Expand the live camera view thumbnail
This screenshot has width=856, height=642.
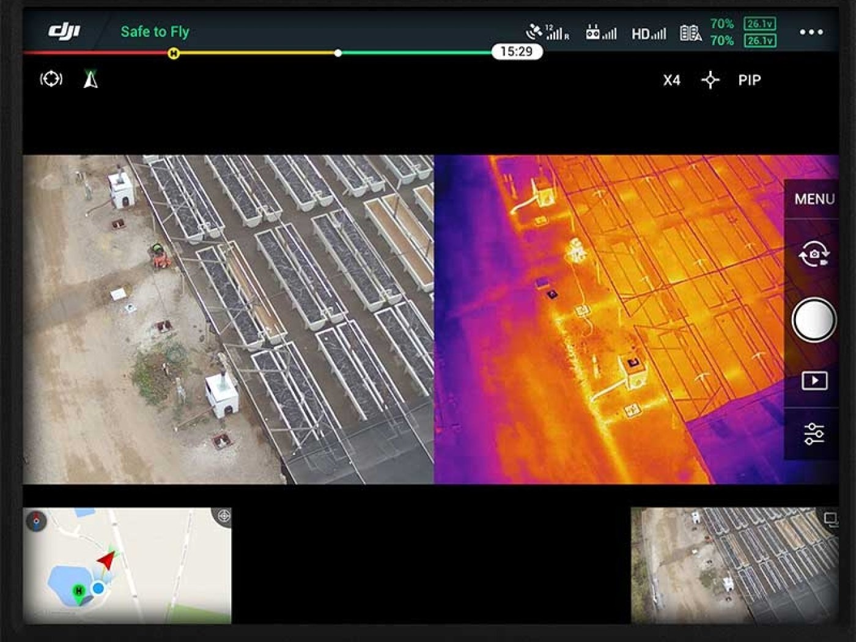(x=832, y=519)
